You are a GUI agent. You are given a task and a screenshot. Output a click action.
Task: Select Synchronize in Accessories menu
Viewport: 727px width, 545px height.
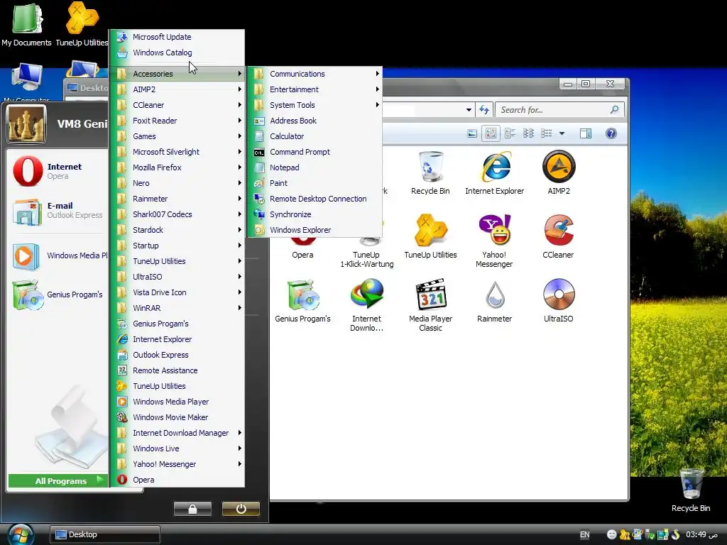click(x=317, y=214)
